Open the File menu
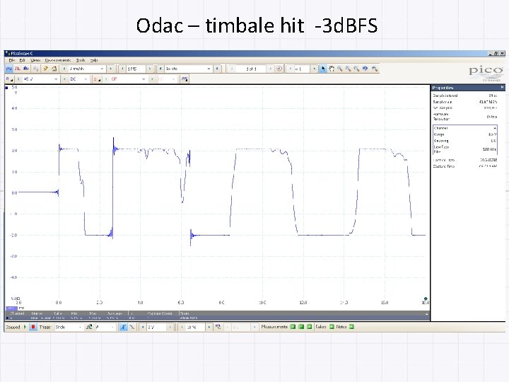Viewport: 509px width, 382px height. pos(12,60)
